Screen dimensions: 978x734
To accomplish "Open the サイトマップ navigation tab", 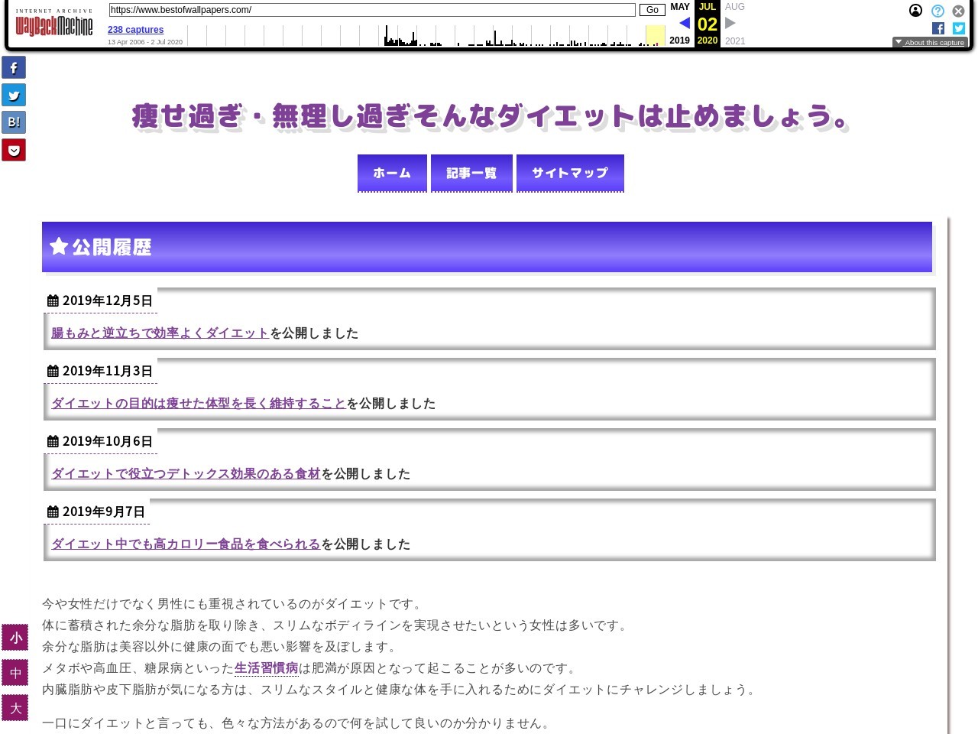I will [x=570, y=174].
